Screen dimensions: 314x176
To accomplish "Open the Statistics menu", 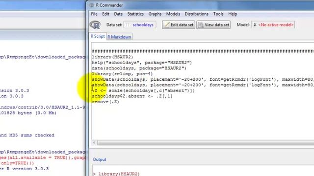I will click(x=135, y=14).
